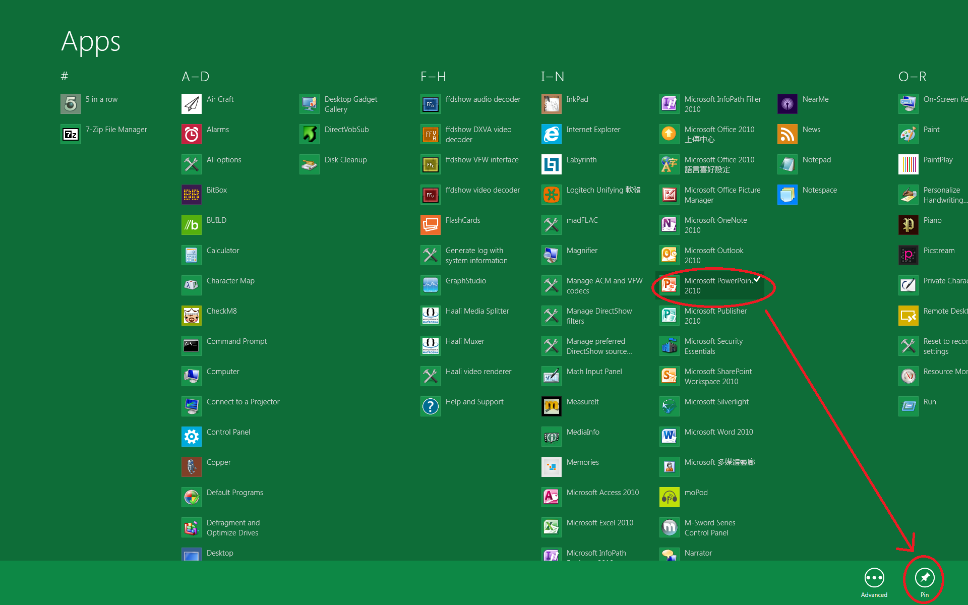Launch Microsoft Excel 2010 icon
The image size is (968, 605).
[552, 527]
